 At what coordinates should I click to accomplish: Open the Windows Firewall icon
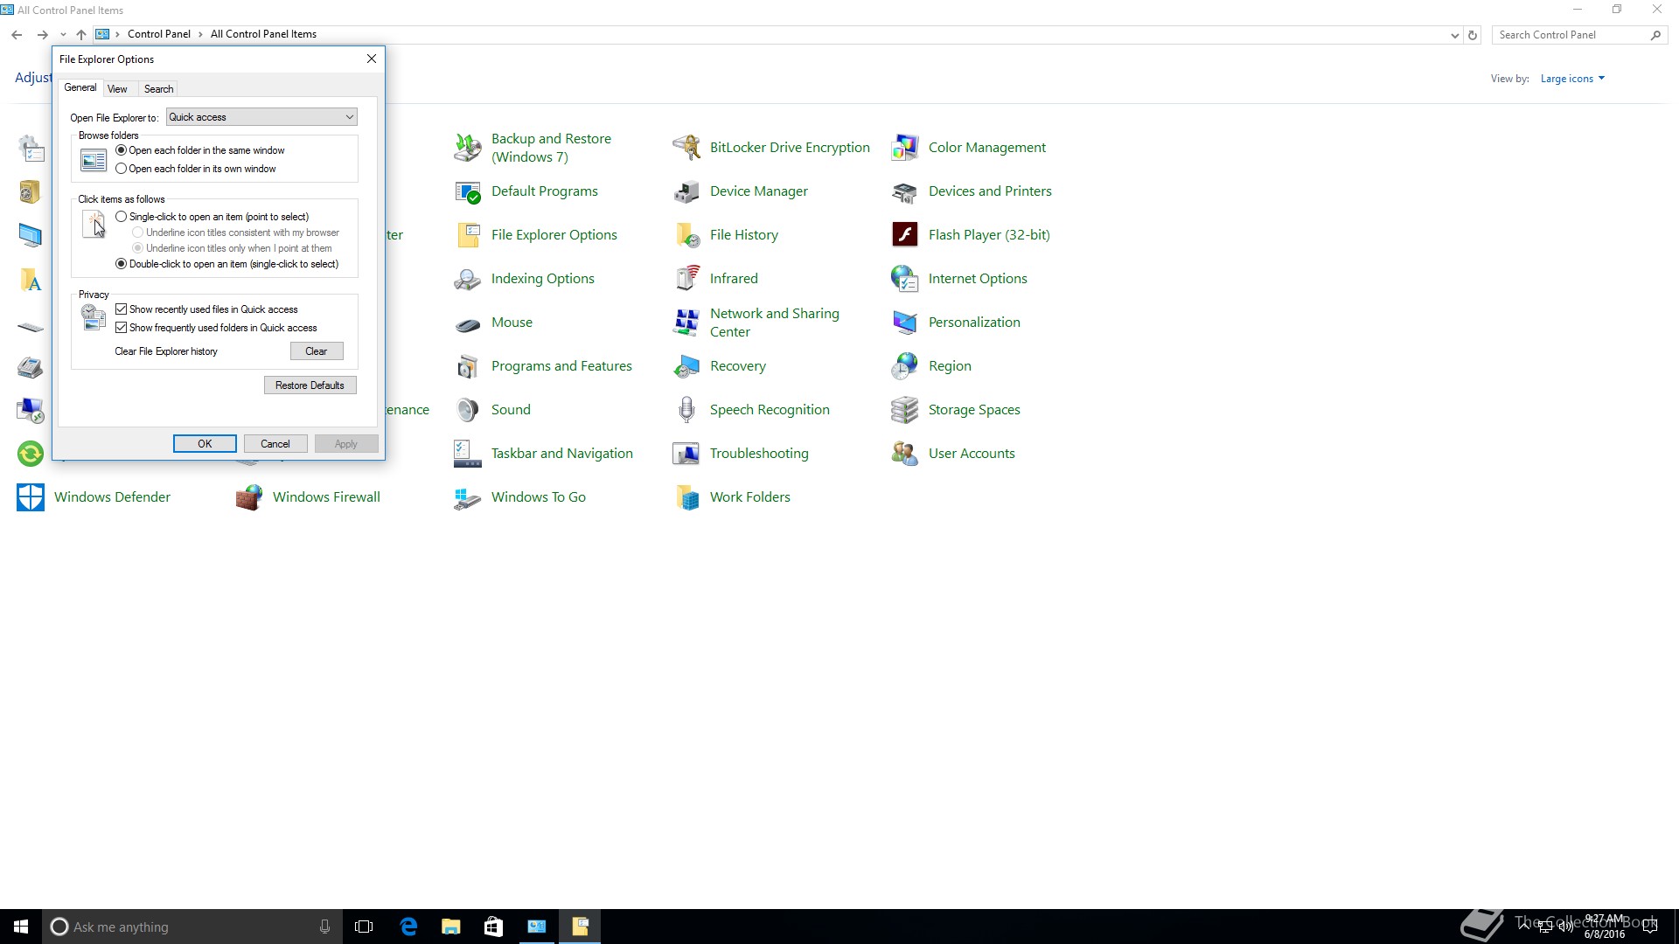[x=249, y=497]
